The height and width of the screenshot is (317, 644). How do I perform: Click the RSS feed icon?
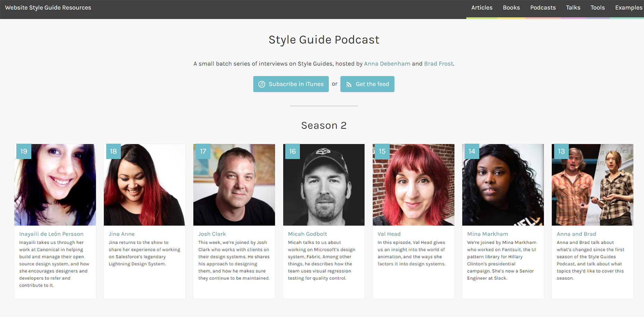349,85
